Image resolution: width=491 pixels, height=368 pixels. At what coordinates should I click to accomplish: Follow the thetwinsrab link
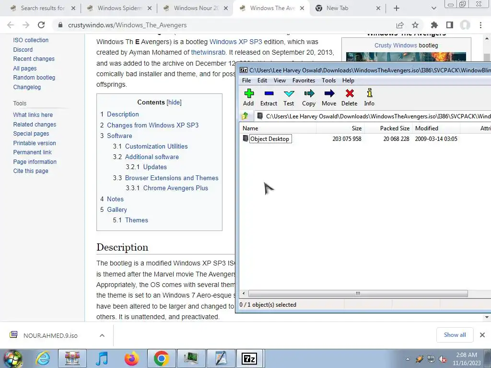[x=208, y=52]
